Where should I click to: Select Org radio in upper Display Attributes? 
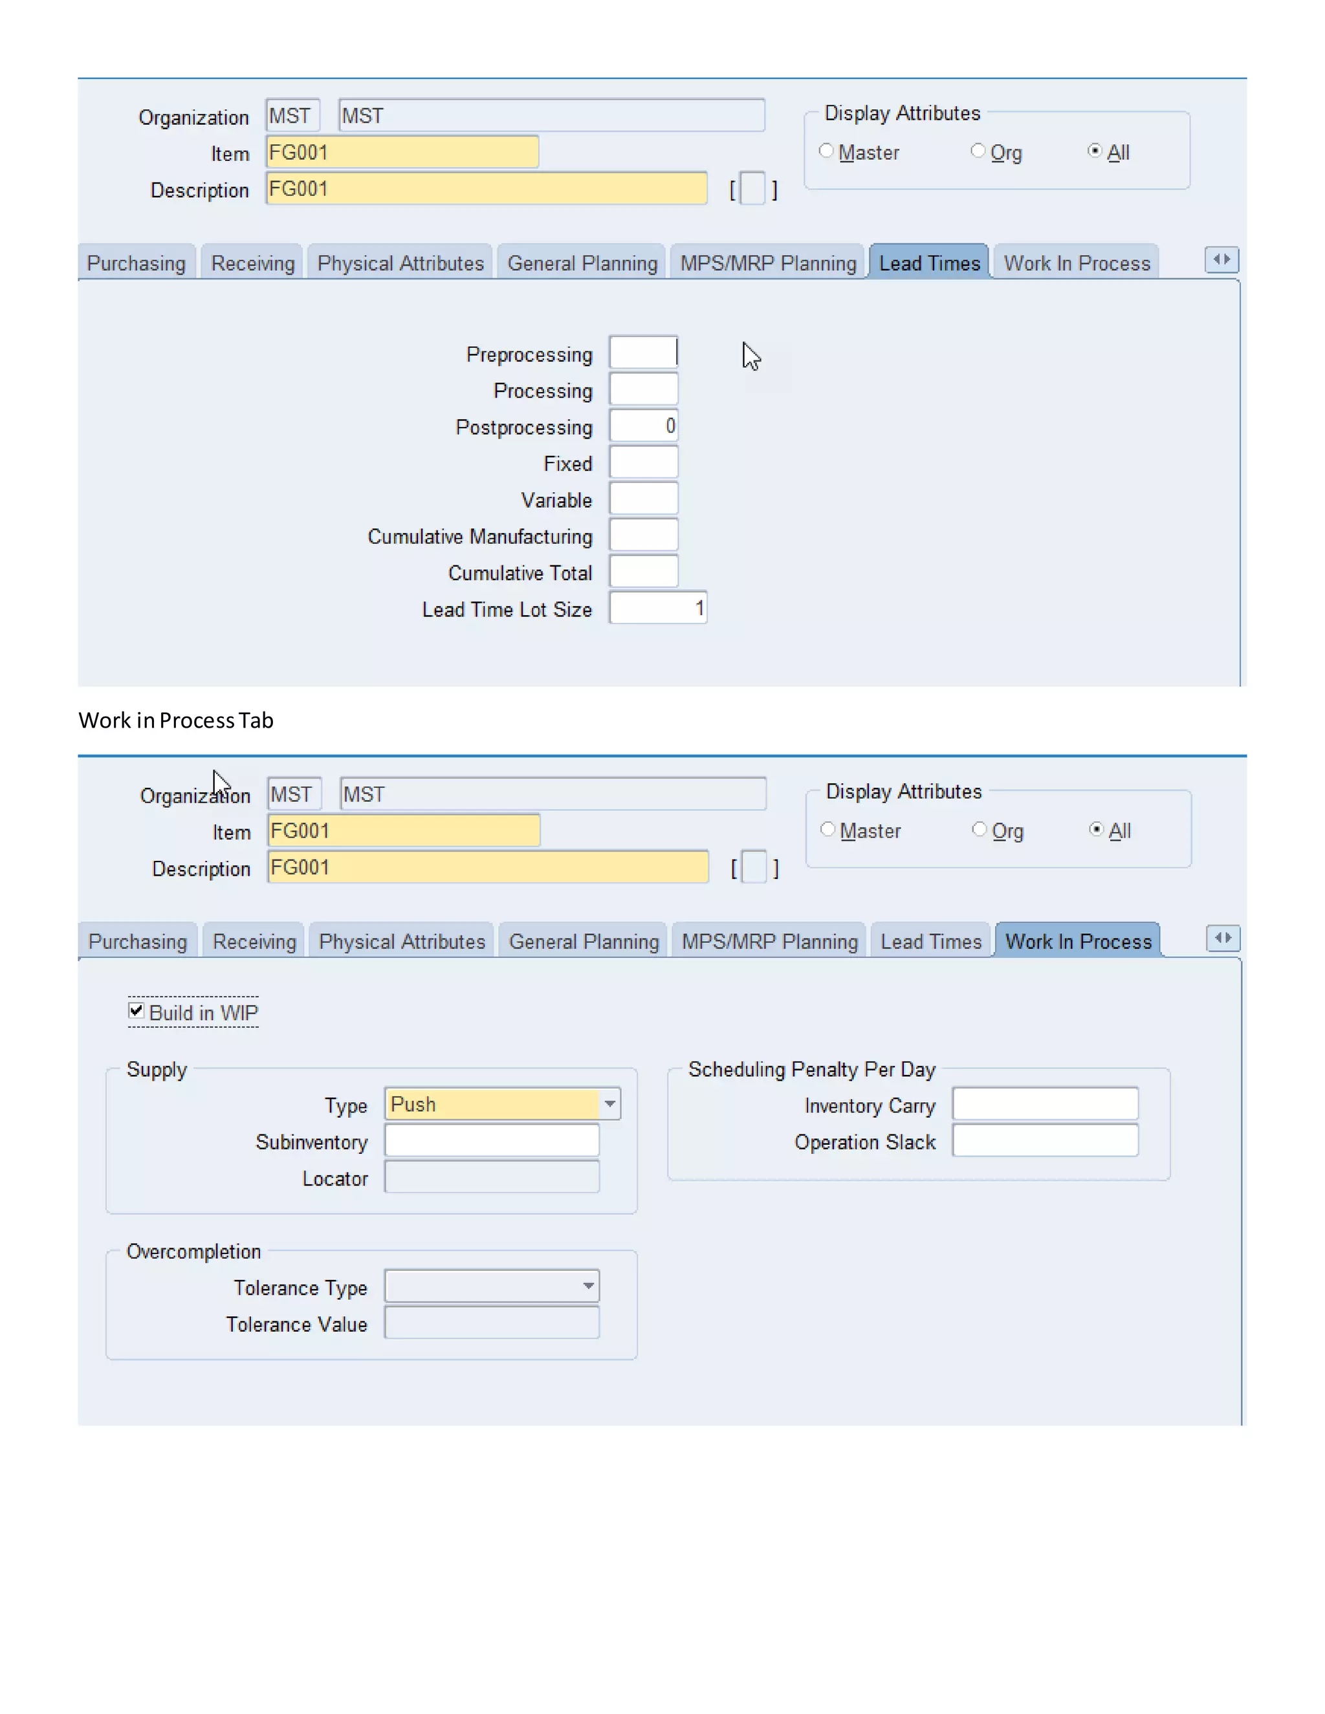(x=978, y=151)
